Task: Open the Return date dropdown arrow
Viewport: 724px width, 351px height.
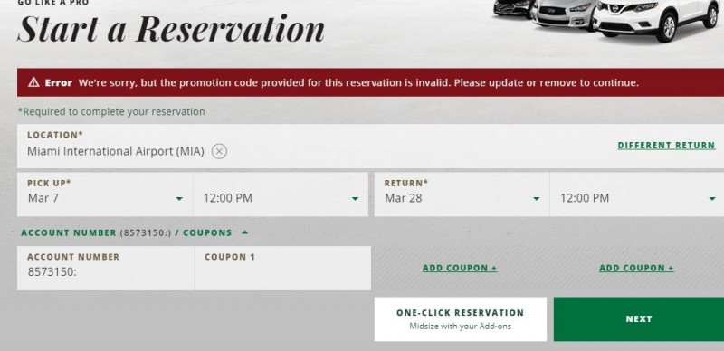Action: click(x=536, y=199)
